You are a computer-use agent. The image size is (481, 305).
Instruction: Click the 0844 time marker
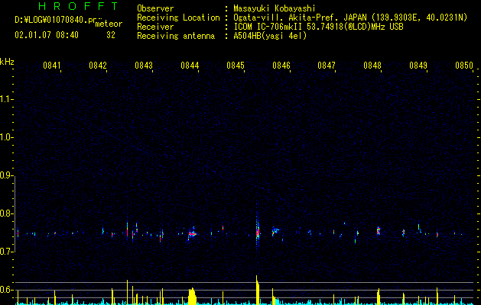[x=190, y=66]
